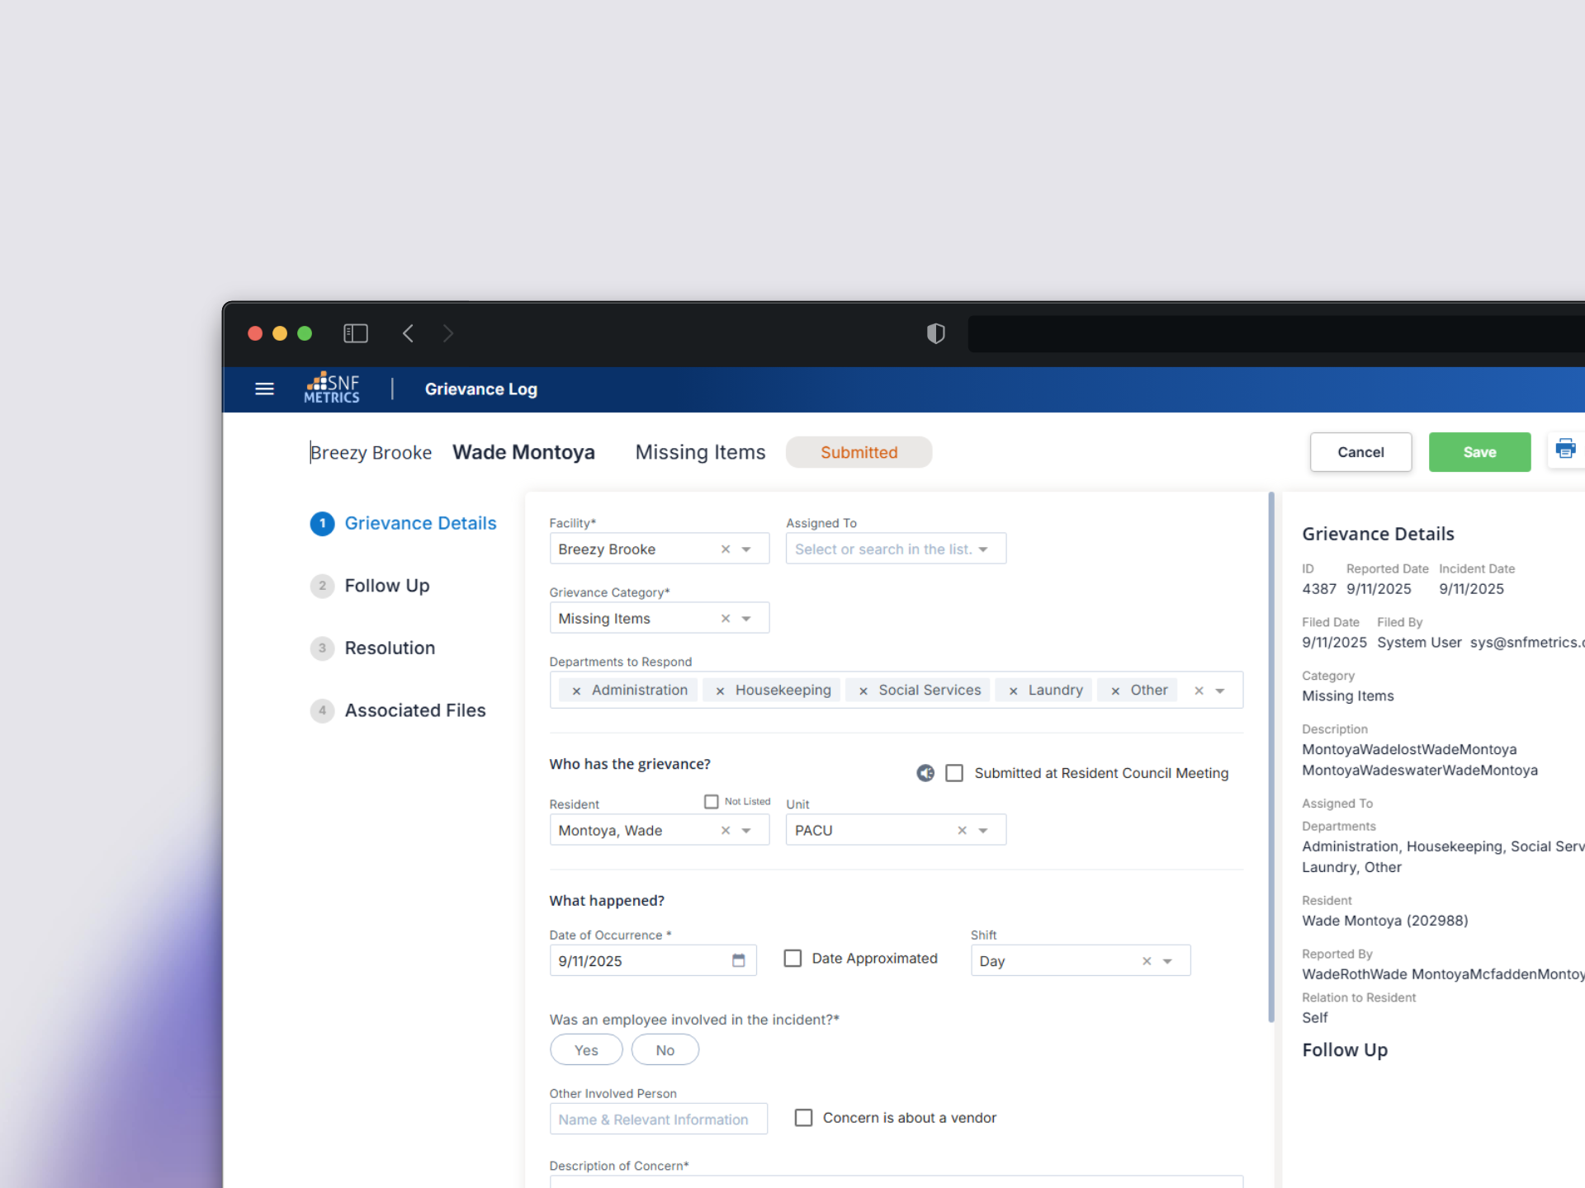Click the browser back arrow
The image size is (1585, 1188).
pyautogui.click(x=408, y=333)
